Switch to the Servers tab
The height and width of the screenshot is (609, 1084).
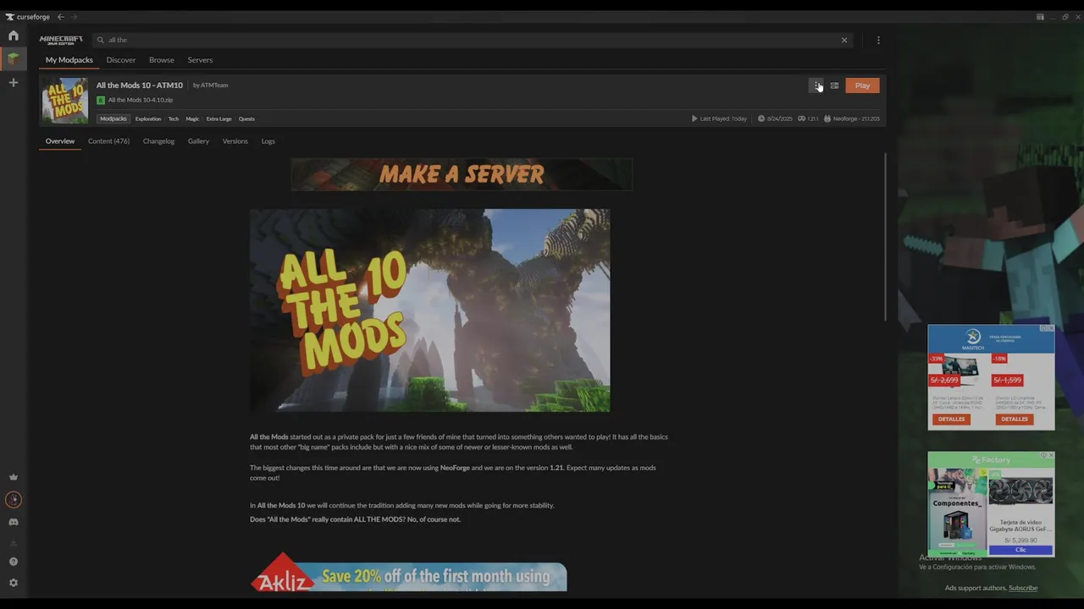pos(200,60)
